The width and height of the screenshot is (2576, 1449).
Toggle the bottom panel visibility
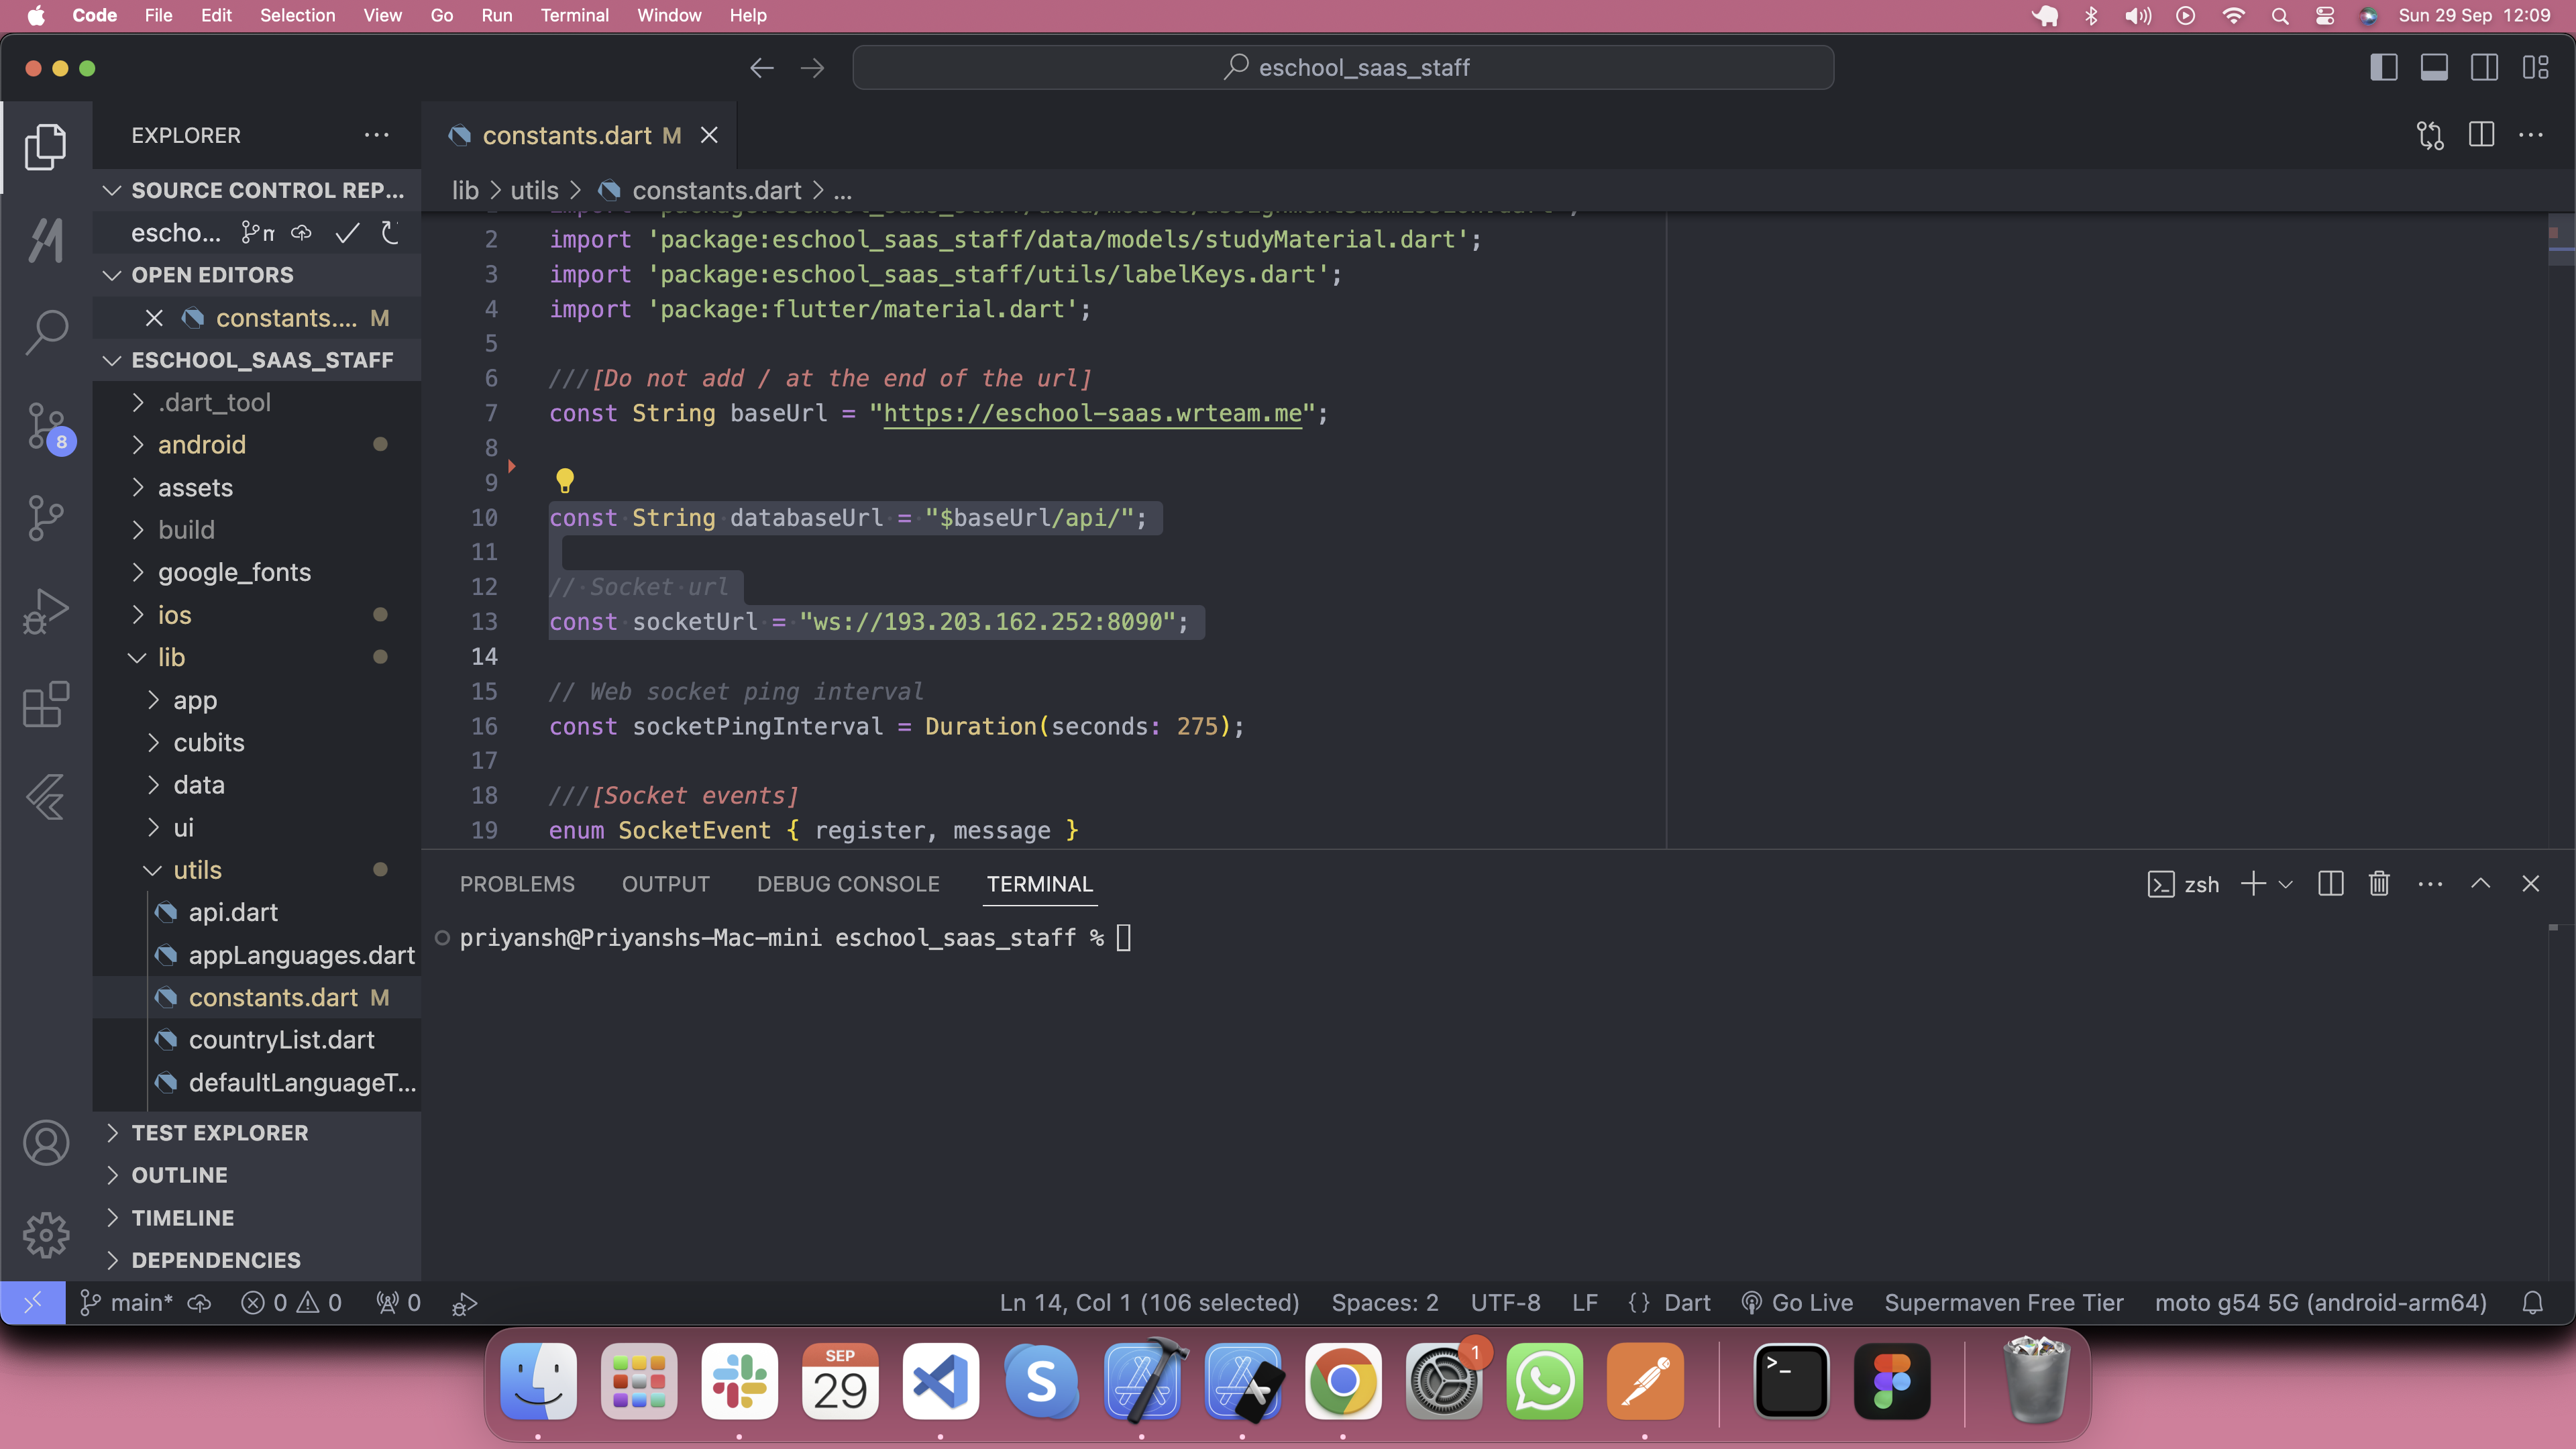2434,68
